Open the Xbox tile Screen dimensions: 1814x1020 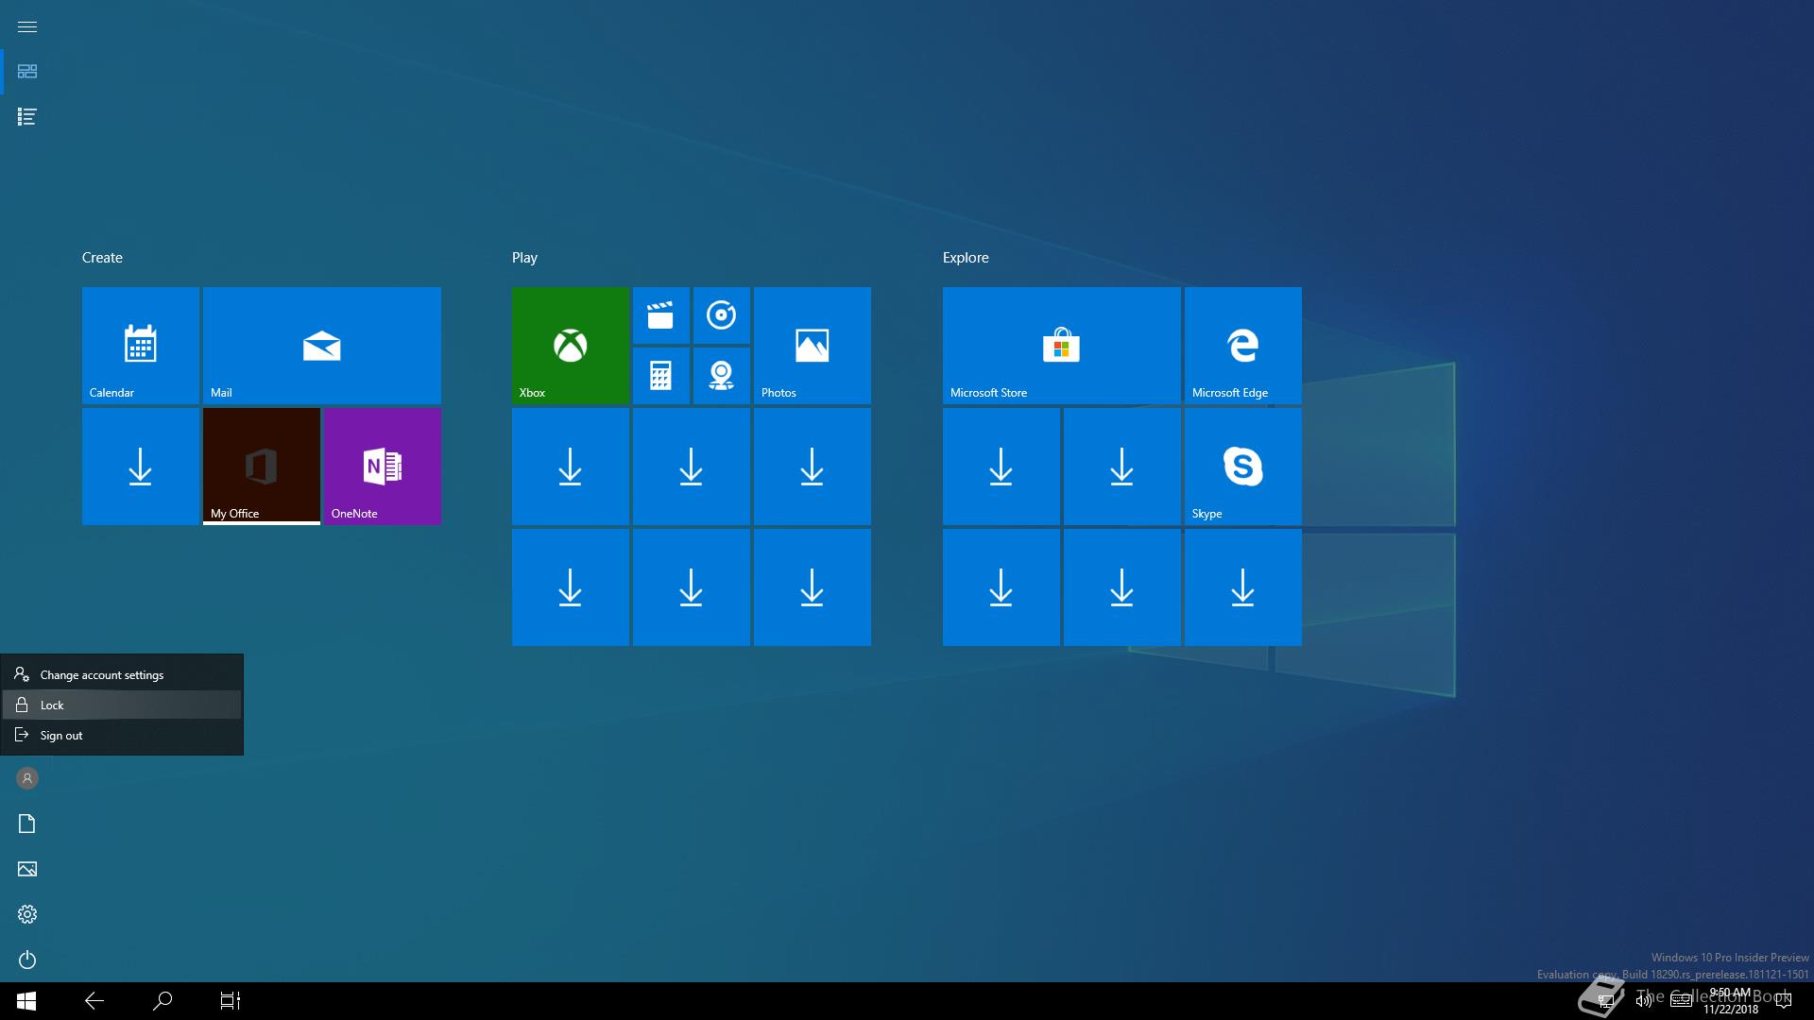pos(571,346)
